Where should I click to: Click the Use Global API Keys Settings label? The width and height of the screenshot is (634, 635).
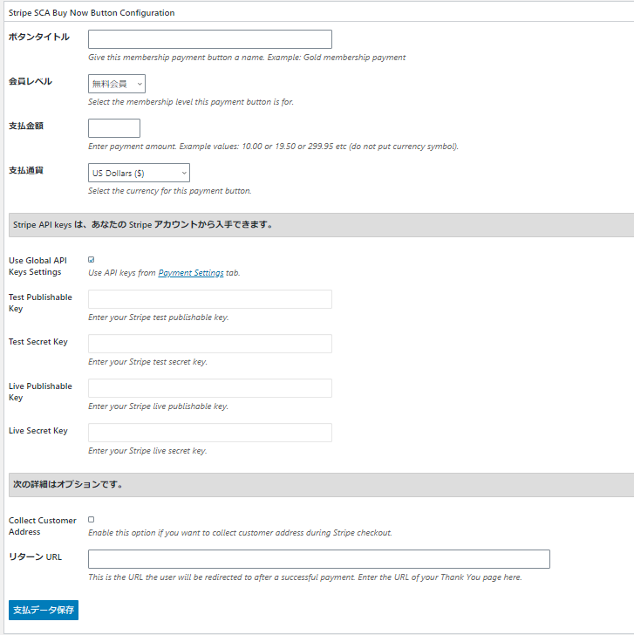pos(37,267)
